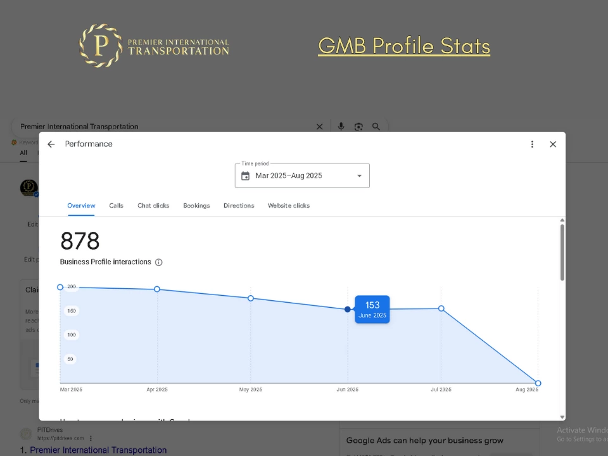Viewport: 608px width, 456px height.
Task: Click the business profile logo in background
Action: tap(28, 187)
